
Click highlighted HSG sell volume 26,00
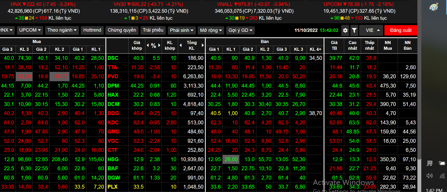(x=231, y=159)
